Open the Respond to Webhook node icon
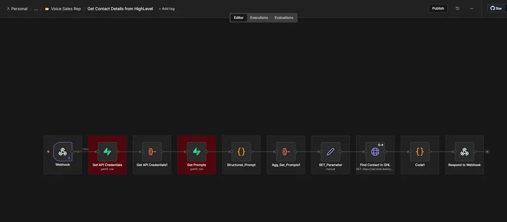Viewport: 507px width, 222px height. [x=464, y=152]
